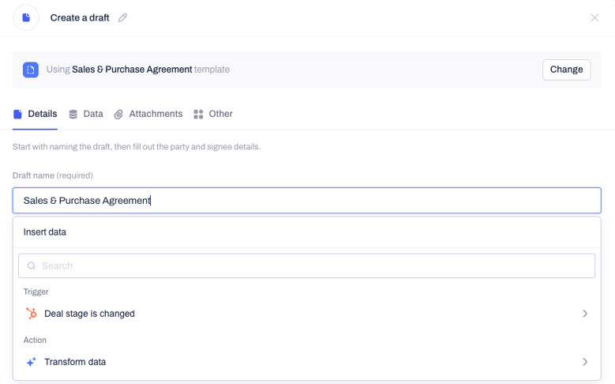Click the blue document icon in header circle
The image size is (615, 384).
pyautogui.click(x=26, y=17)
